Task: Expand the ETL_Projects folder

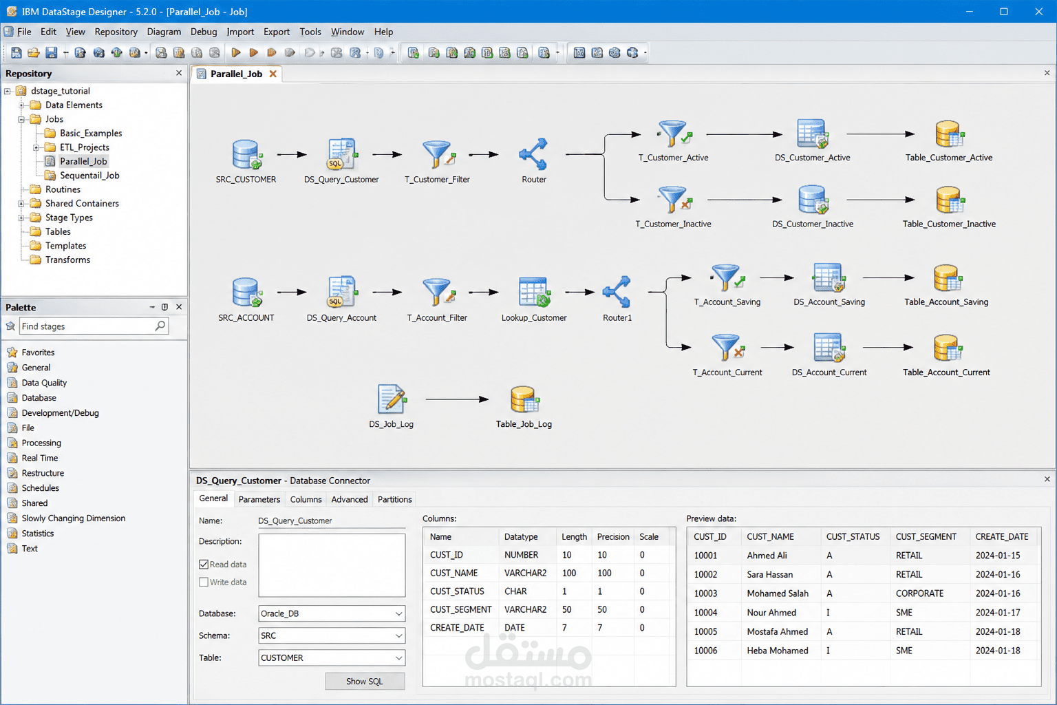Action: 36,147
